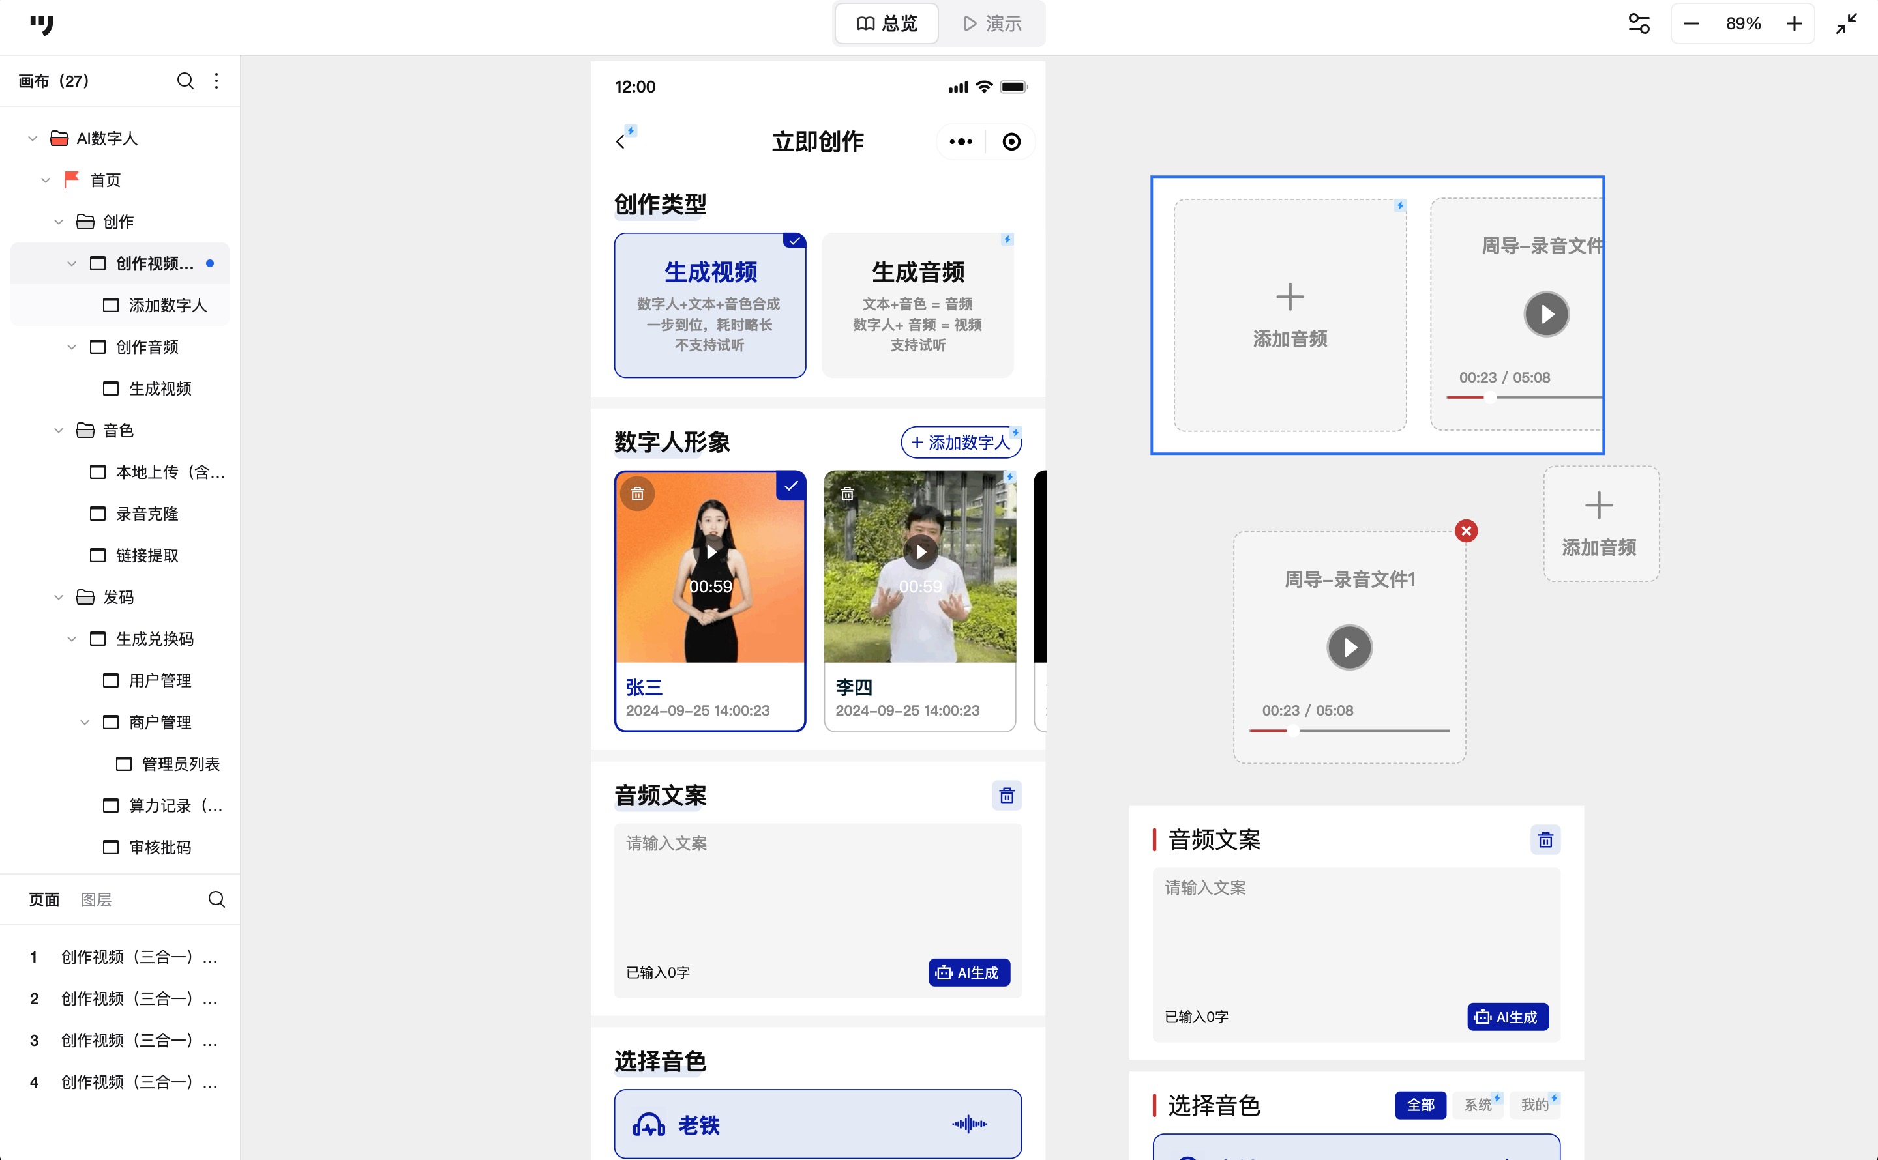Zoom in with the plus button
The height and width of the screenshot is (1160, 1878).
tap(1794, 23)
